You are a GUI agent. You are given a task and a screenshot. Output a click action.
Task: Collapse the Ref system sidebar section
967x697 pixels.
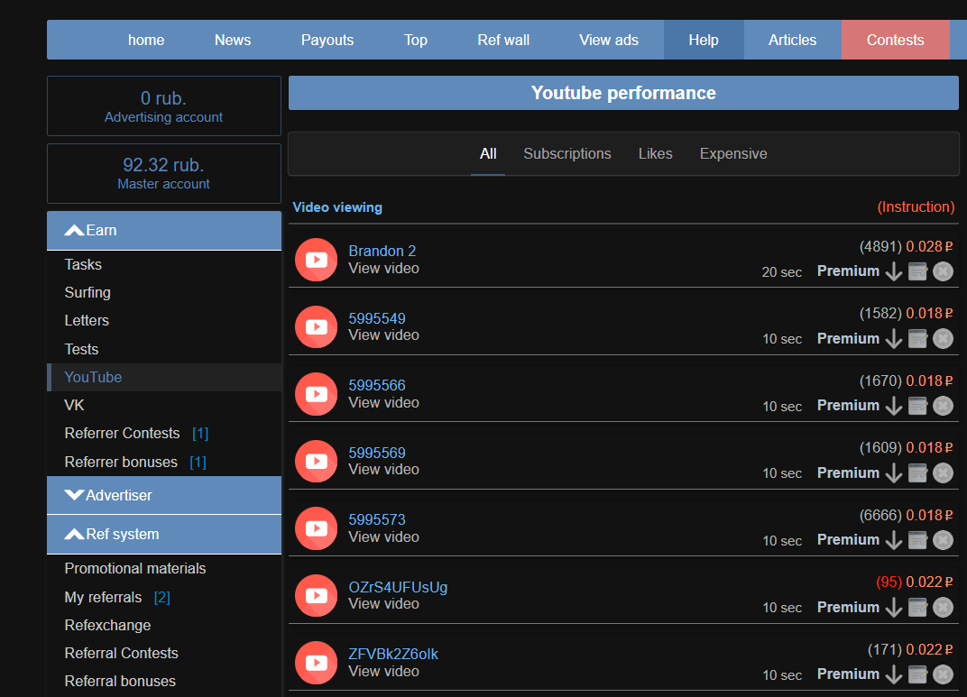[x=164, y=535]
